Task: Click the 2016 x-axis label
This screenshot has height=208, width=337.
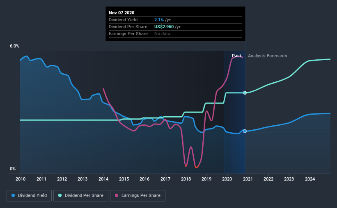Action: pos(144,179)
